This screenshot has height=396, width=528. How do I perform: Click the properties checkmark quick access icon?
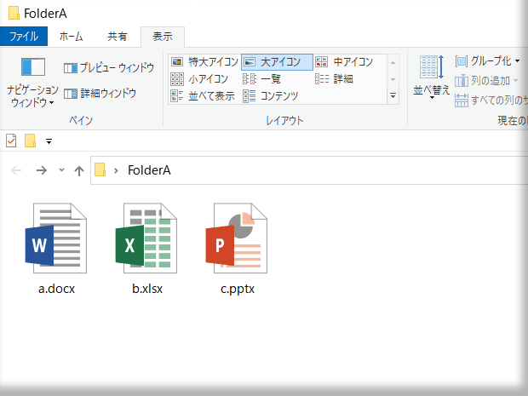(11, 141)
